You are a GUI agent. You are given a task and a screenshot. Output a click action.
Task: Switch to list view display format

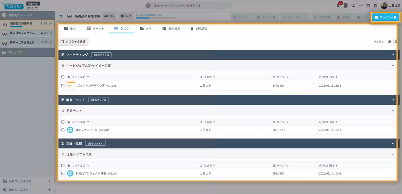click(389, 42)
